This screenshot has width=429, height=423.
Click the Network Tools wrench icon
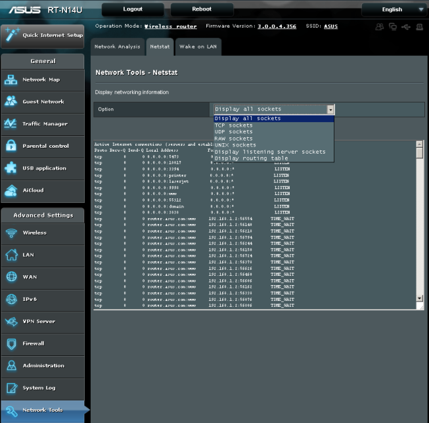[11, 411]
